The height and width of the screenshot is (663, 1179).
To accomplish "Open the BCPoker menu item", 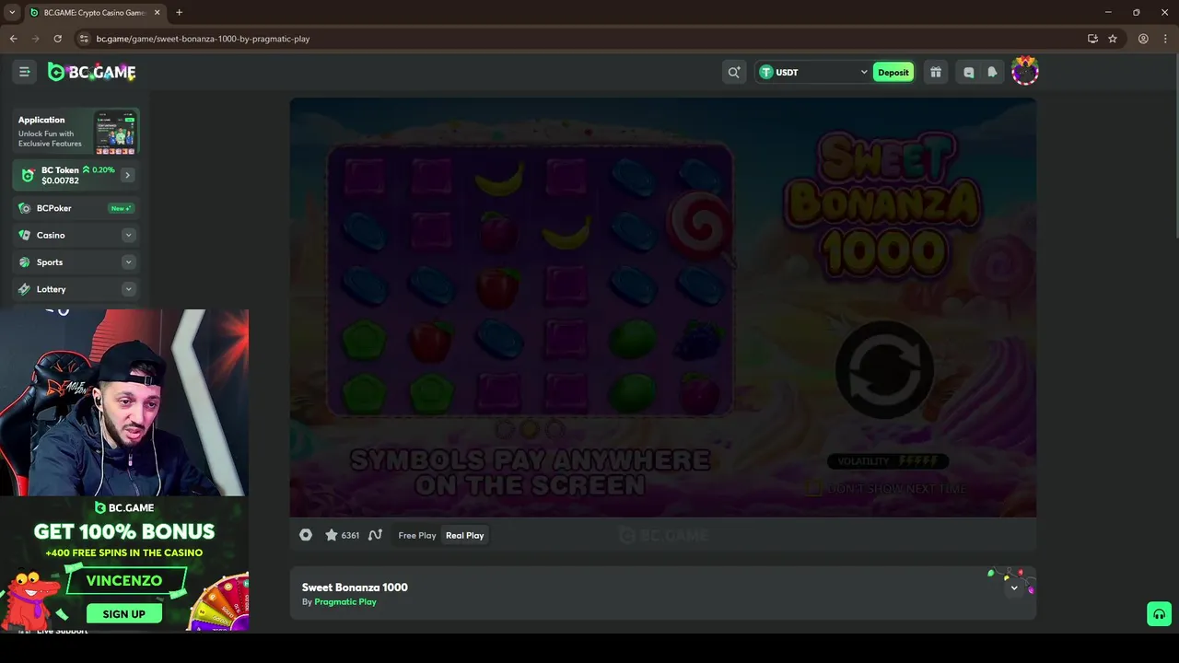I will coord(76,208).
